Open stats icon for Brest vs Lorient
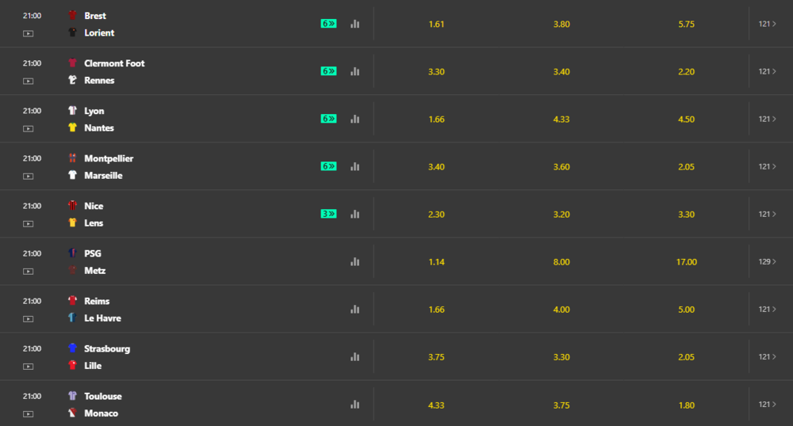 point(355,24)
